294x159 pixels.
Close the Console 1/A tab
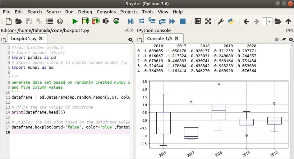(x=177, y=38)
